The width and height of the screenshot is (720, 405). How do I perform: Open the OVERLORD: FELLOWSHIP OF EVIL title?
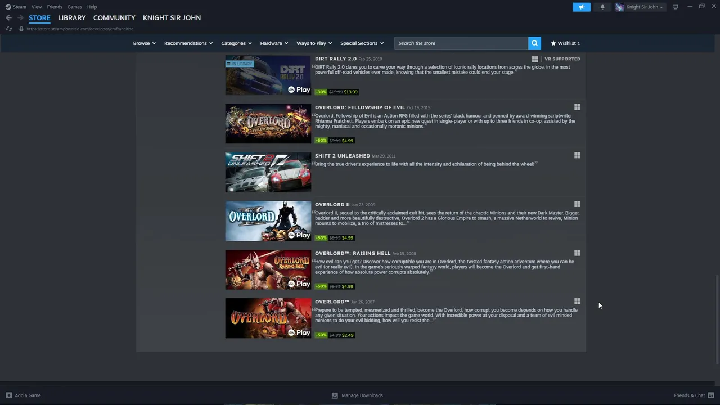coord(360,107)
